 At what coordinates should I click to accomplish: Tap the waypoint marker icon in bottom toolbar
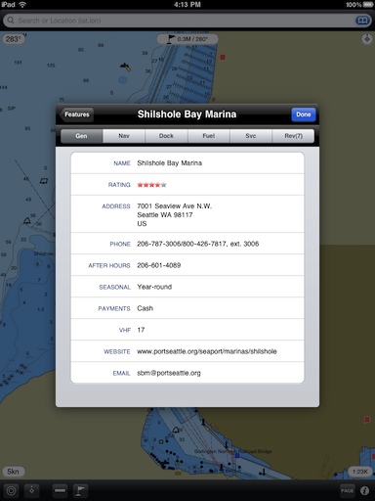31,490
